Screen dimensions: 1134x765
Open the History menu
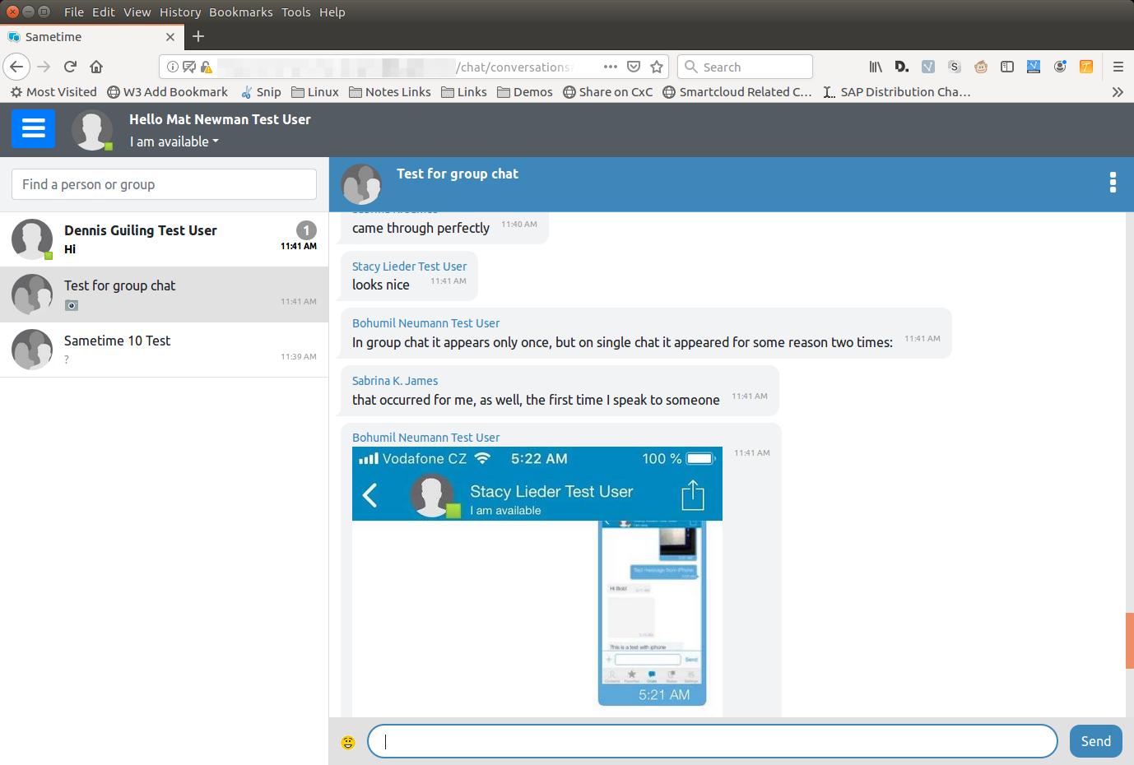pos(180,12)
